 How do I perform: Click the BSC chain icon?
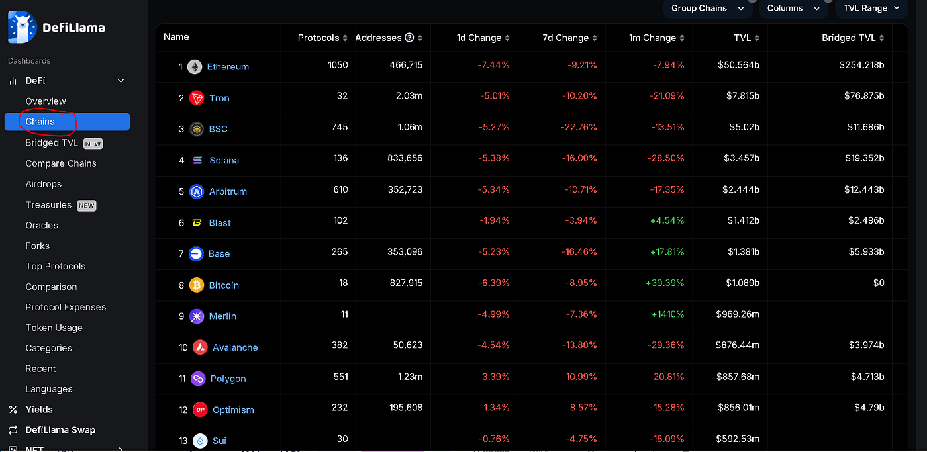[197, 129]
